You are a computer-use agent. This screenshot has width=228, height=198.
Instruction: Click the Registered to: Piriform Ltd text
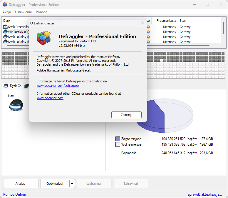[77, 41]
